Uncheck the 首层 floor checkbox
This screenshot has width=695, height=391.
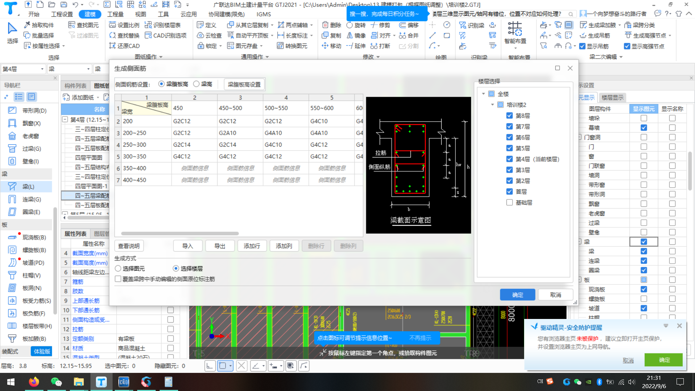(x=509, y=192)
